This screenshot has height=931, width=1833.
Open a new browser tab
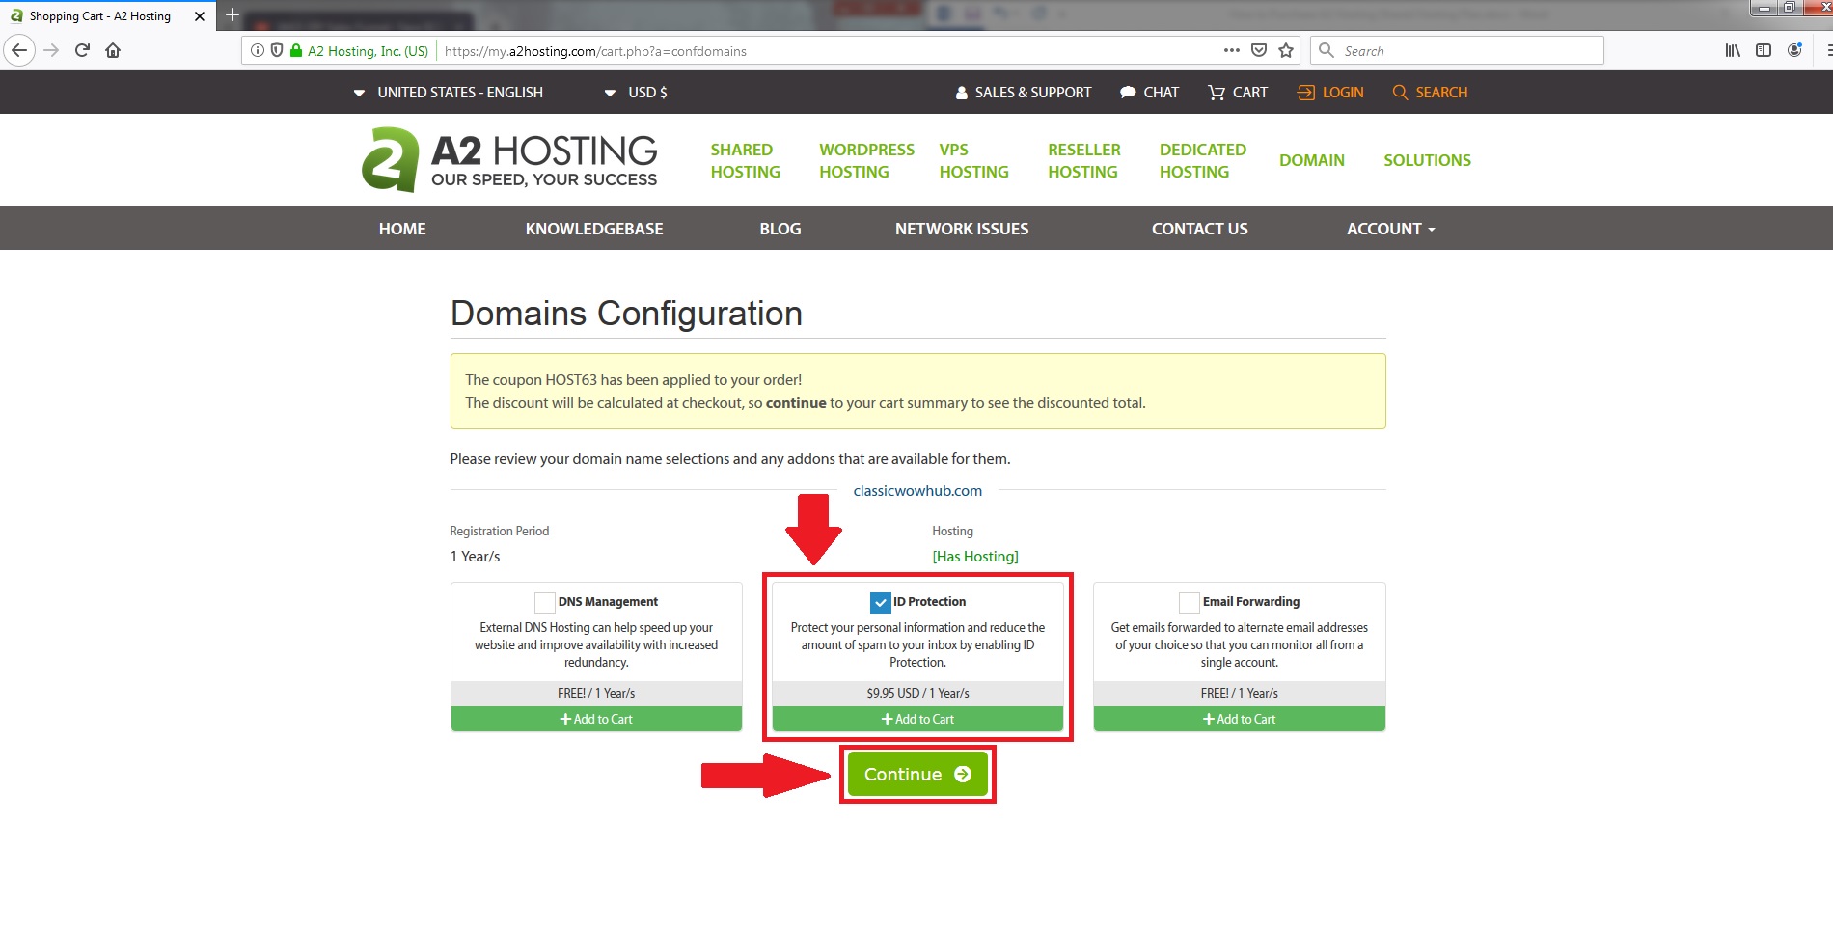click(233, 14)
